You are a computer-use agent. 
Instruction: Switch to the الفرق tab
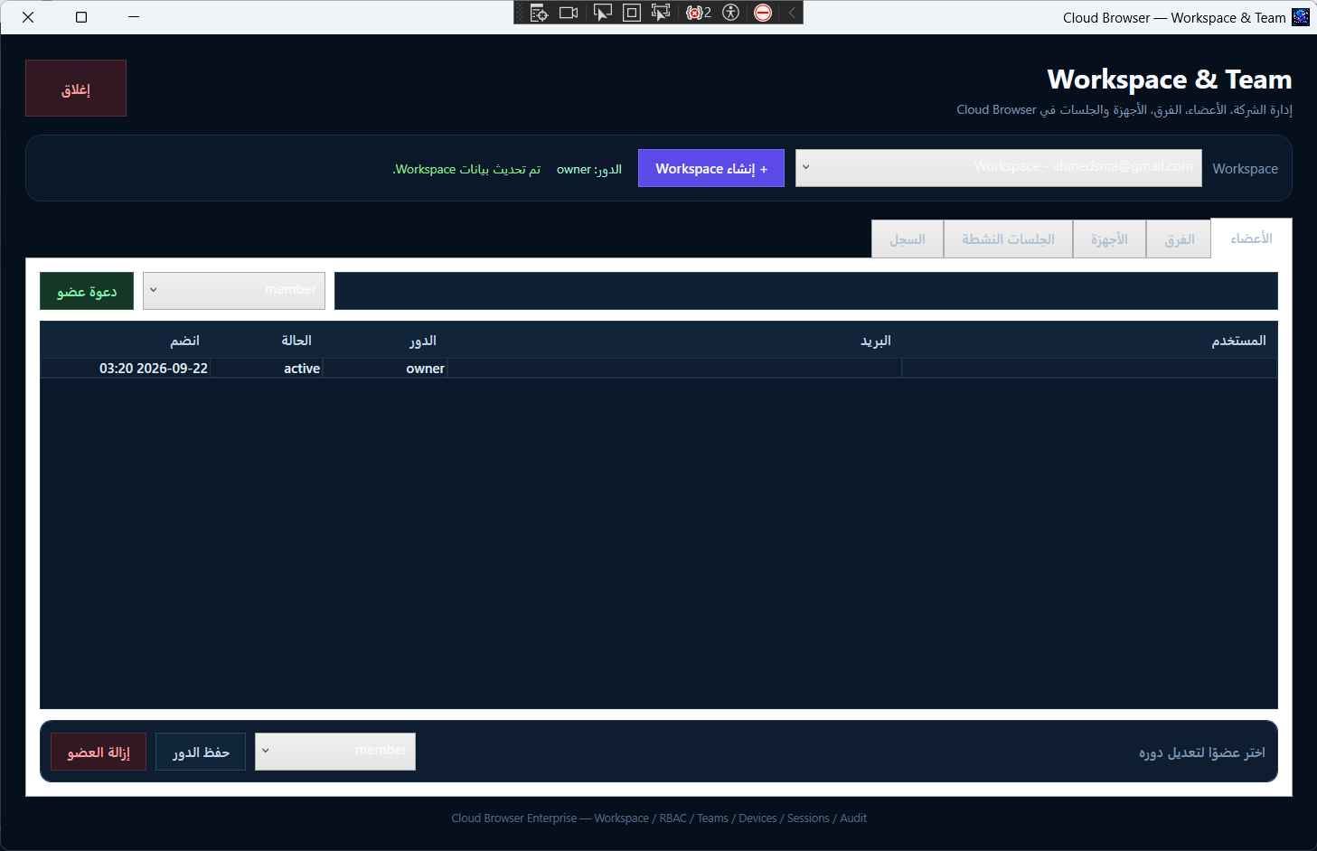coord(1179,239)
